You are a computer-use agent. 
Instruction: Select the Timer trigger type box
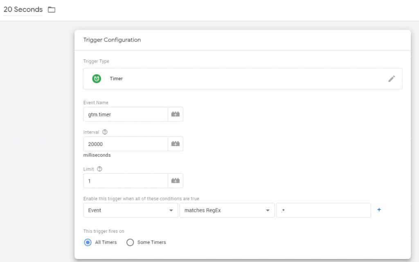coord(243,79)
